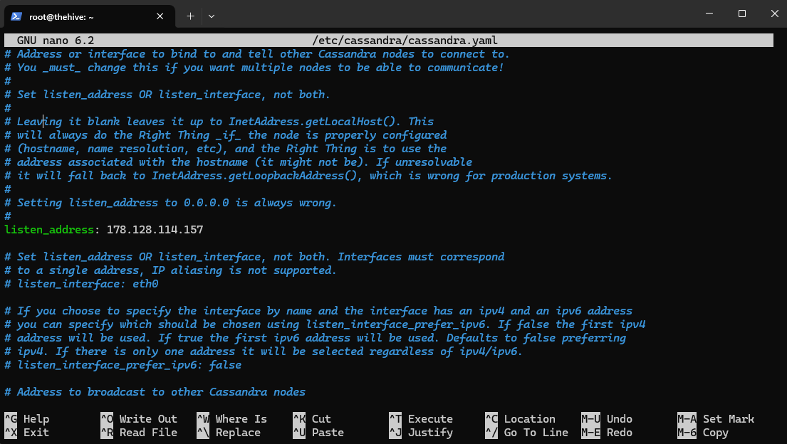Maximize the terminal window

pyautogui.click(x=742, y=14)
